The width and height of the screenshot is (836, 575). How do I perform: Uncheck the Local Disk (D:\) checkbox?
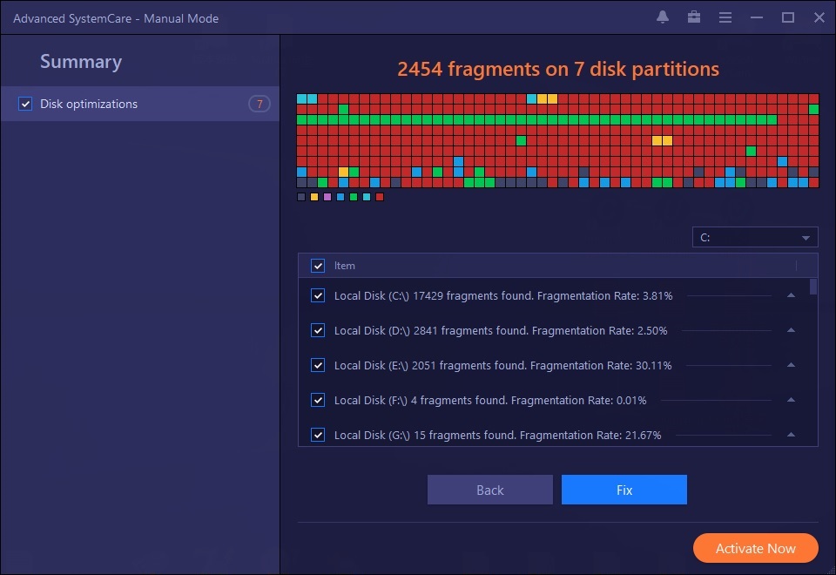(318, 331)
